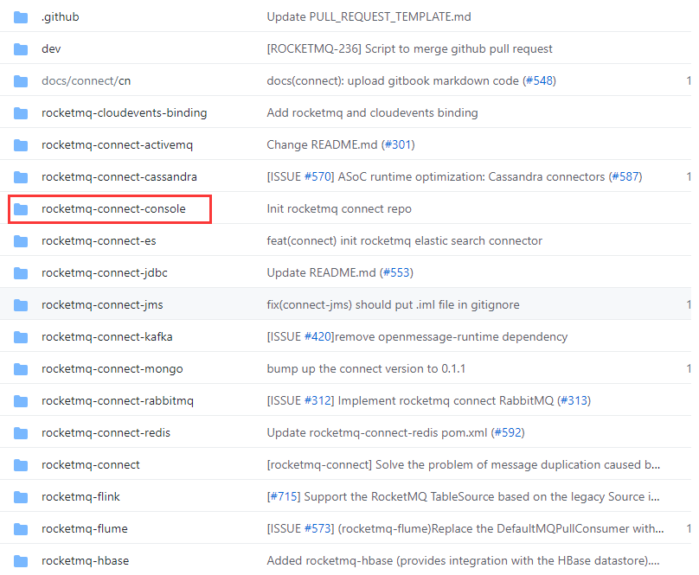Open the rocketmq-hbase folder name
Screen dimensions: 699x575
[x=85, y=561]
